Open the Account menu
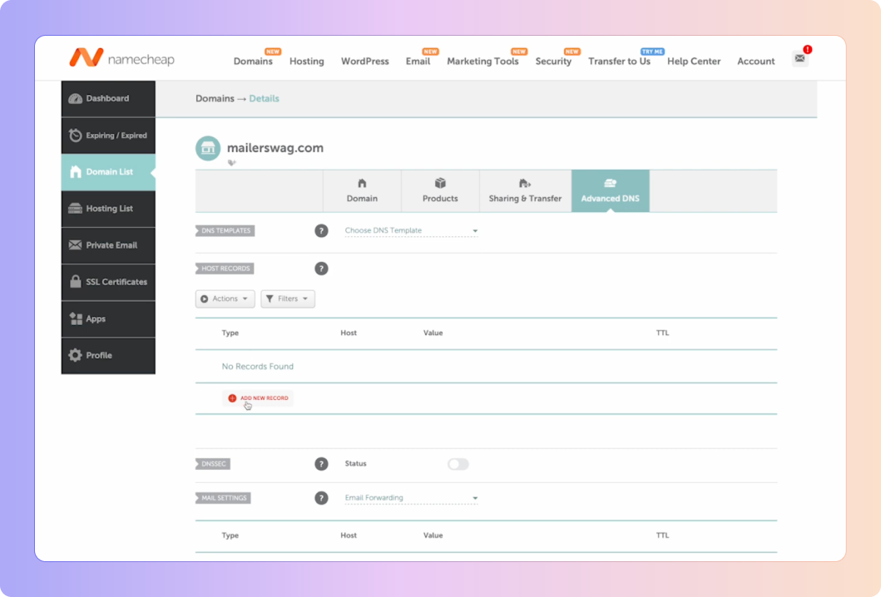Image resolution: width=881 pixels, height=597 pixels. [x=755, y=62]
